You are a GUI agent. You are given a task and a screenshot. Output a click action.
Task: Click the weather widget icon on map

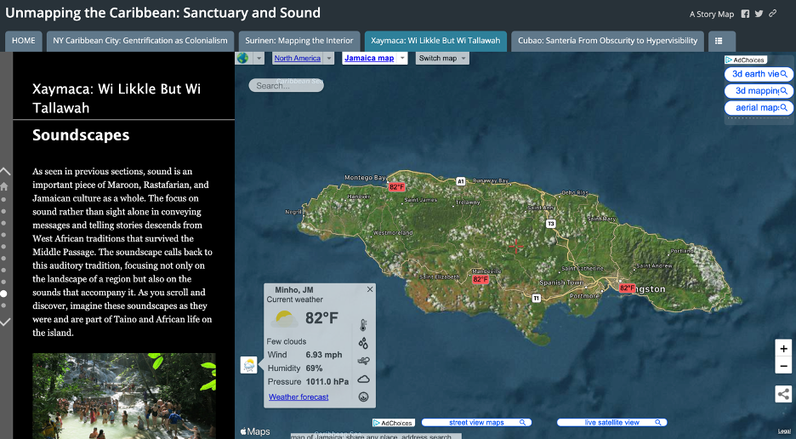(x=248, y=365)
